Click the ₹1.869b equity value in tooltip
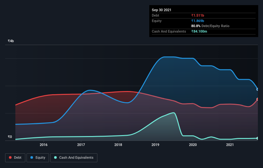 point(198,21)
